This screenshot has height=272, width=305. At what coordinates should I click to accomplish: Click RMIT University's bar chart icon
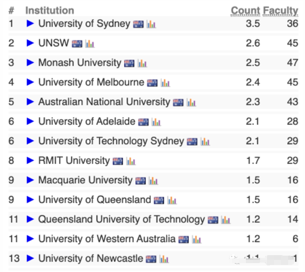tap(131, 161)
